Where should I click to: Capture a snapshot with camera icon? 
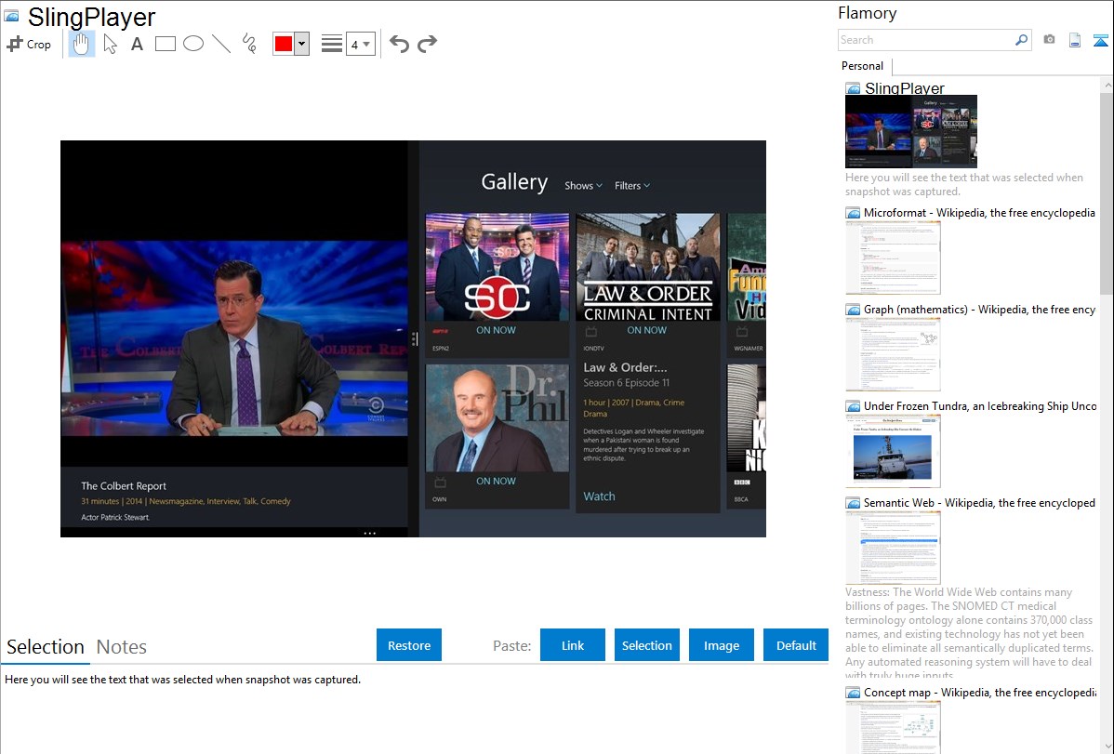(1049, 40)
